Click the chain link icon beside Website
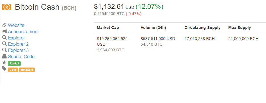Viewport: 266px width, 103px height. pyautogui.click(x=4, y=25)
